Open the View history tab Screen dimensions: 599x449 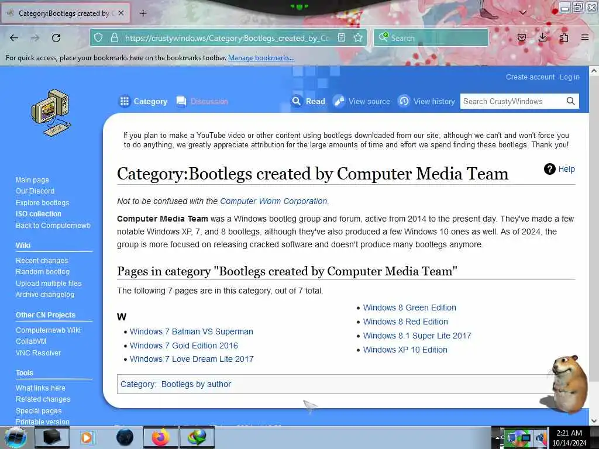click(x=426, y=101)
